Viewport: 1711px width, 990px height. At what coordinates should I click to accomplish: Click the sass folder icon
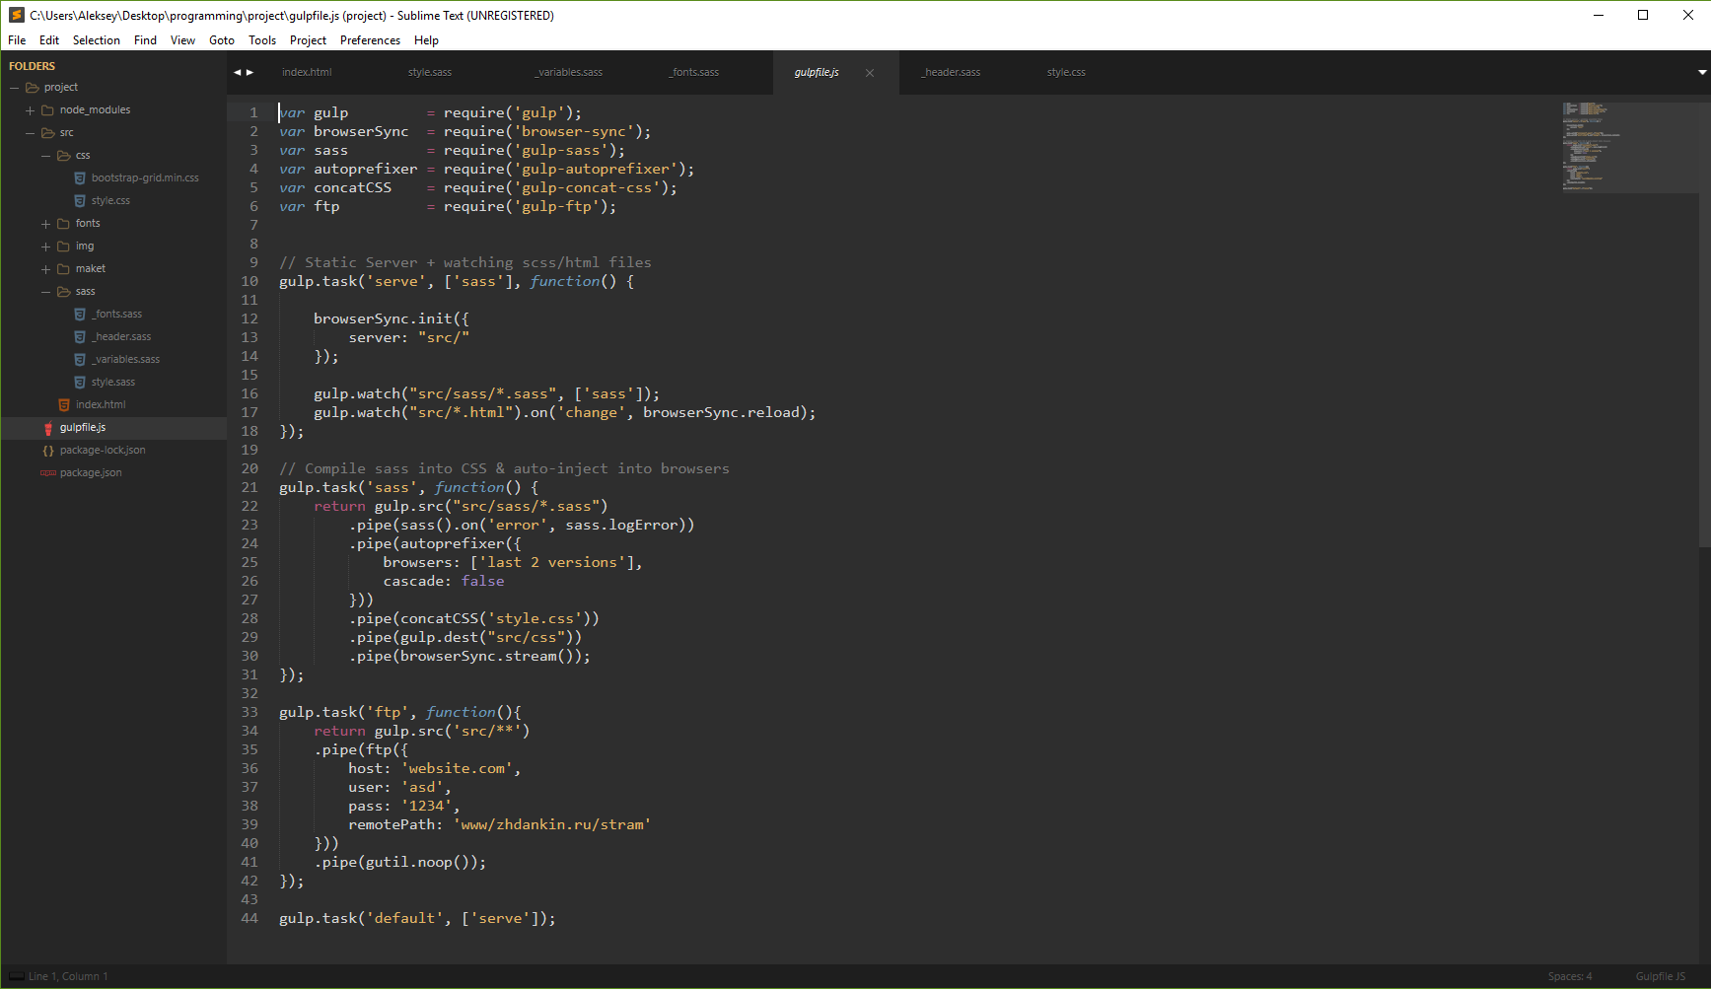tap(64, 292)
